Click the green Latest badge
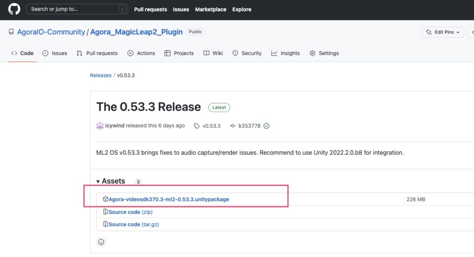The image size is (474, 257). pos(219,107)
